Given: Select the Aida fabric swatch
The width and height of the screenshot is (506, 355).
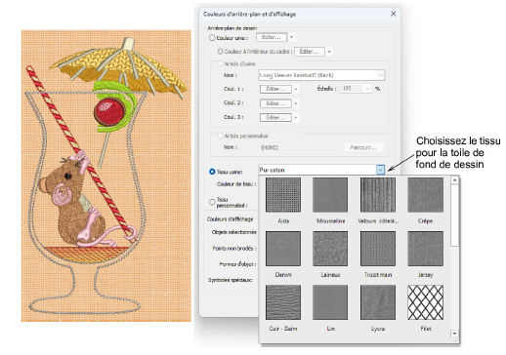Looking at the screenshot, I should tap(283, 195).
